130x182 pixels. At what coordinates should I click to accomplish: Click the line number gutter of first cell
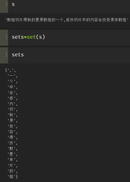click(x=4, y=6)
